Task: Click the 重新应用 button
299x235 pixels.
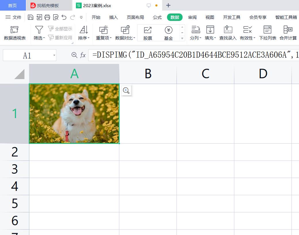Action: click(60, 38)
